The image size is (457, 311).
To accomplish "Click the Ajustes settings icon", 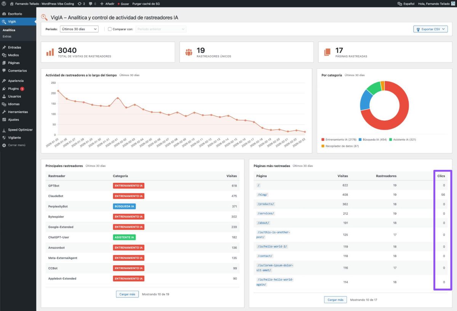I will click(x=4, y=120).
